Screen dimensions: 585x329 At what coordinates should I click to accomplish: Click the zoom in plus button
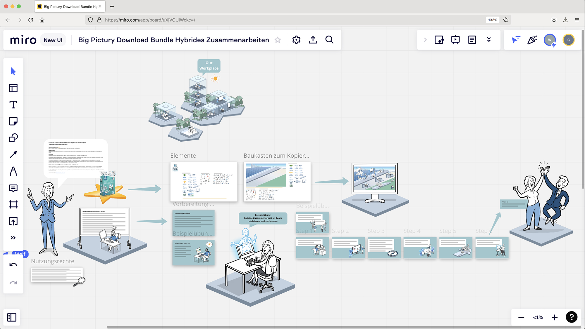(555, 317)
